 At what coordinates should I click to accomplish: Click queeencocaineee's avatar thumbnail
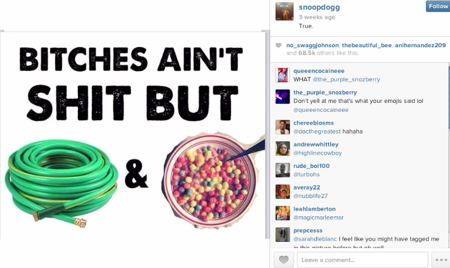[x=283, y=75]
